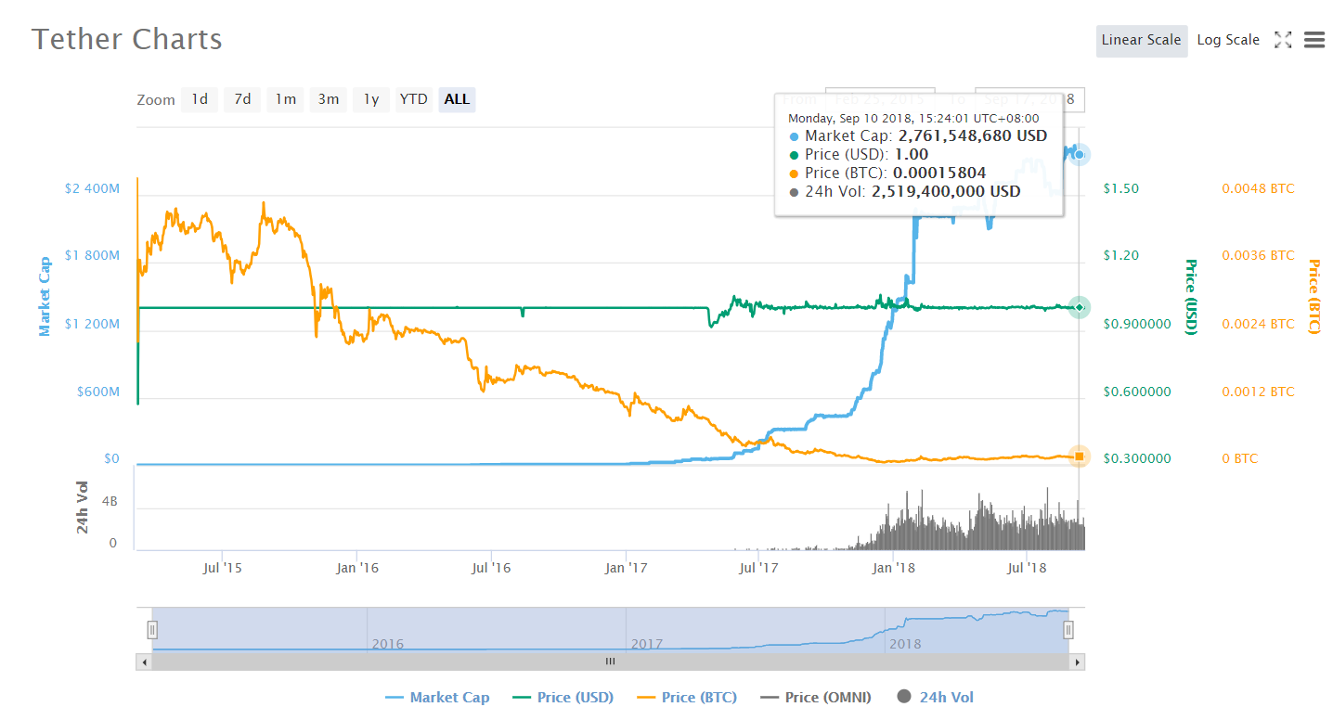1333x707 pixels.
Task: Click the 'To' date input field
Action: (1029, 99)
